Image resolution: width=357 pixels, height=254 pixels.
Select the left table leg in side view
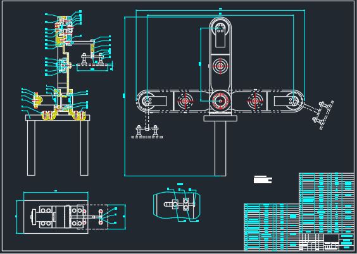[x=31, y=148]
